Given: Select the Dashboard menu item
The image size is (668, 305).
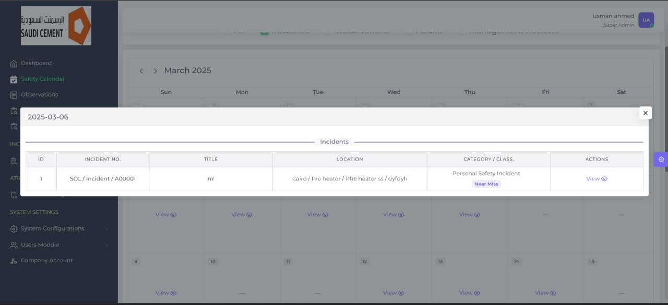Looking at the screenshot, I should coord(36,63).
